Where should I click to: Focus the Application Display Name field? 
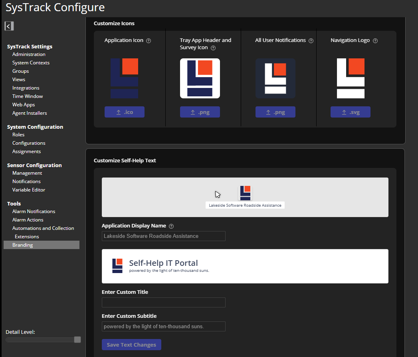click(x=163, y=236)
